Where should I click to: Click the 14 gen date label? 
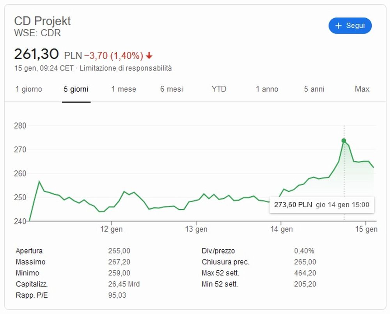pos(281,229)
